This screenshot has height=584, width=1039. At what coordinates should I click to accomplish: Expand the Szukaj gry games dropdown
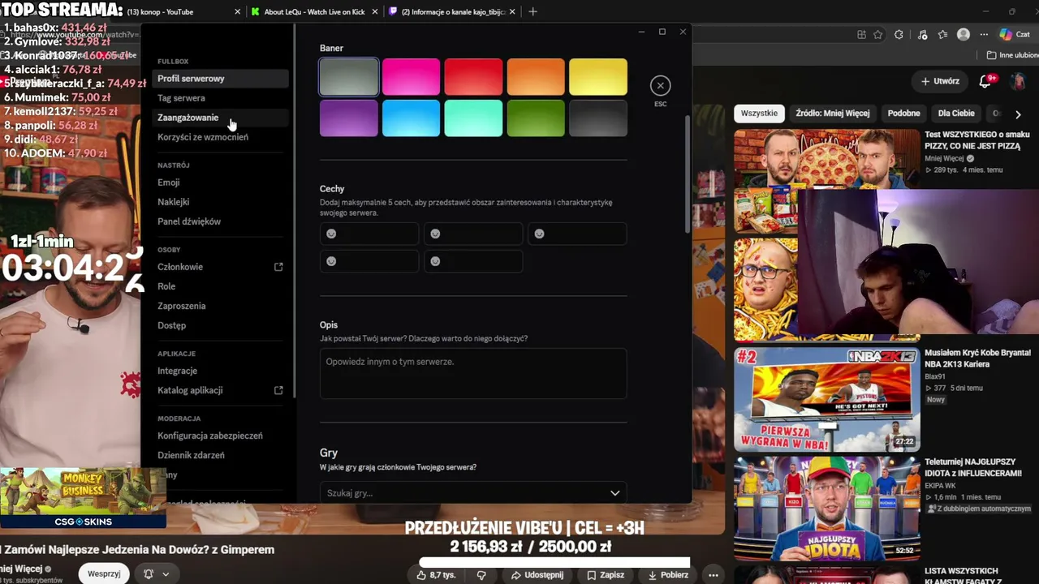(x=614, y=493)
